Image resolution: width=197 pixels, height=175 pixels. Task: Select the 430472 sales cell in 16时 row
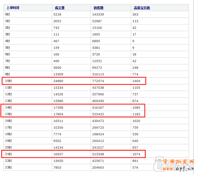click(x=98, y=121)
